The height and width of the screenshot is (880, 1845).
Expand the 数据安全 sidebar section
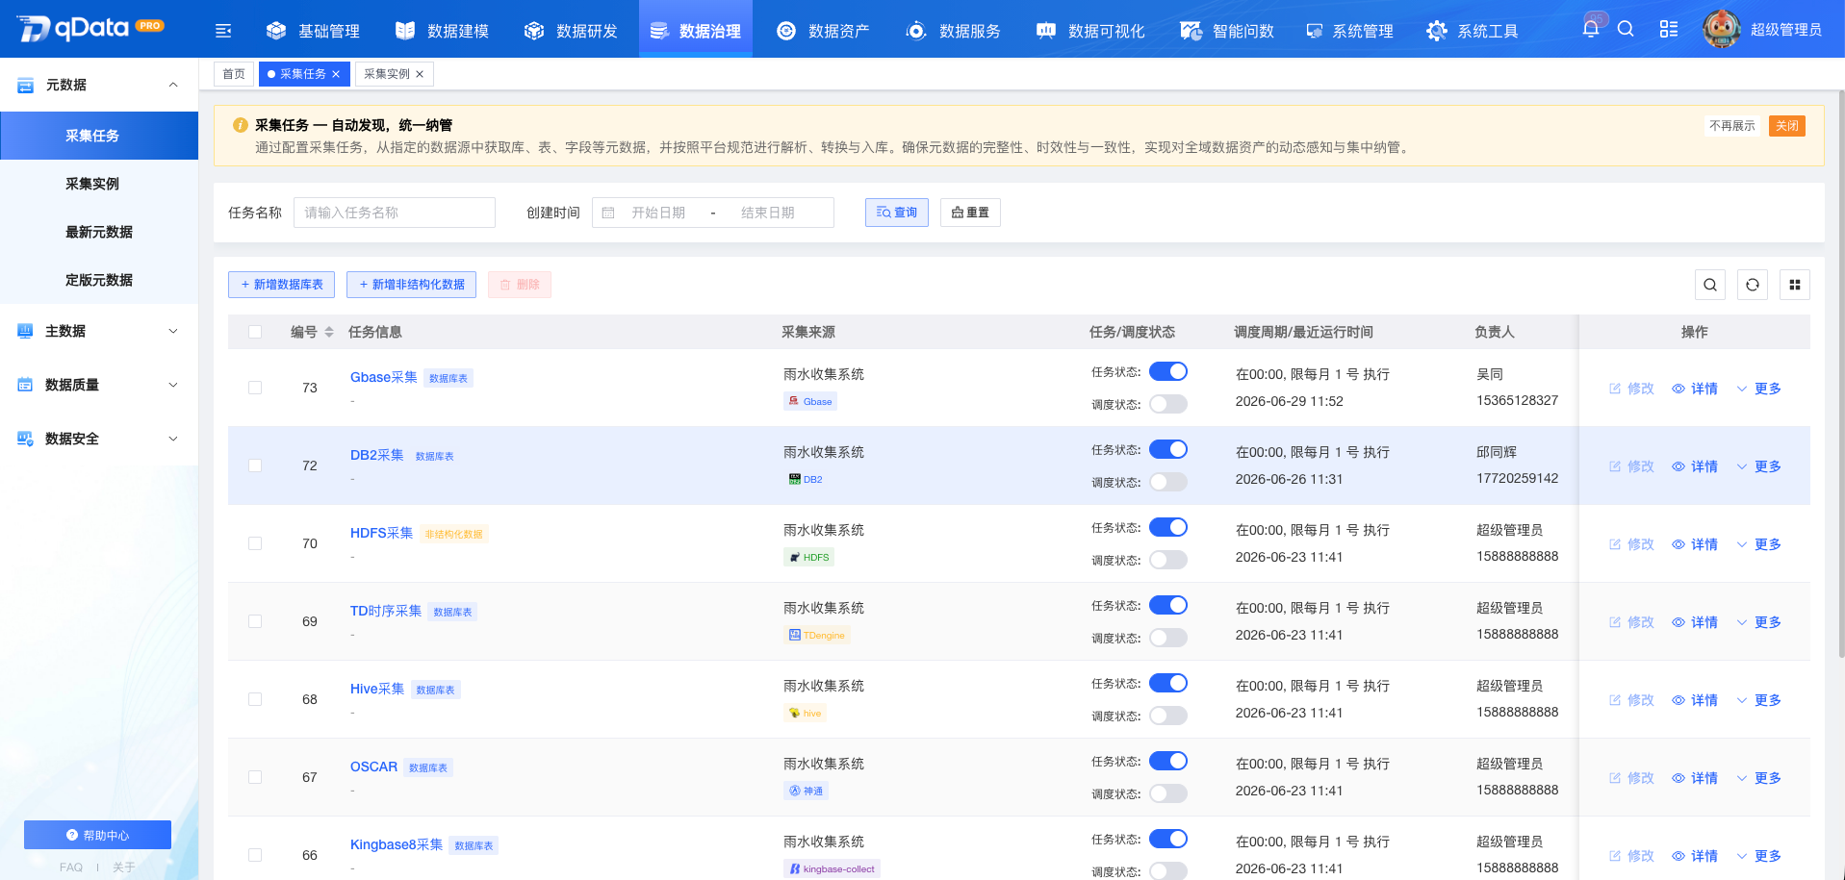pyautogui.click(x=99, y=439)
